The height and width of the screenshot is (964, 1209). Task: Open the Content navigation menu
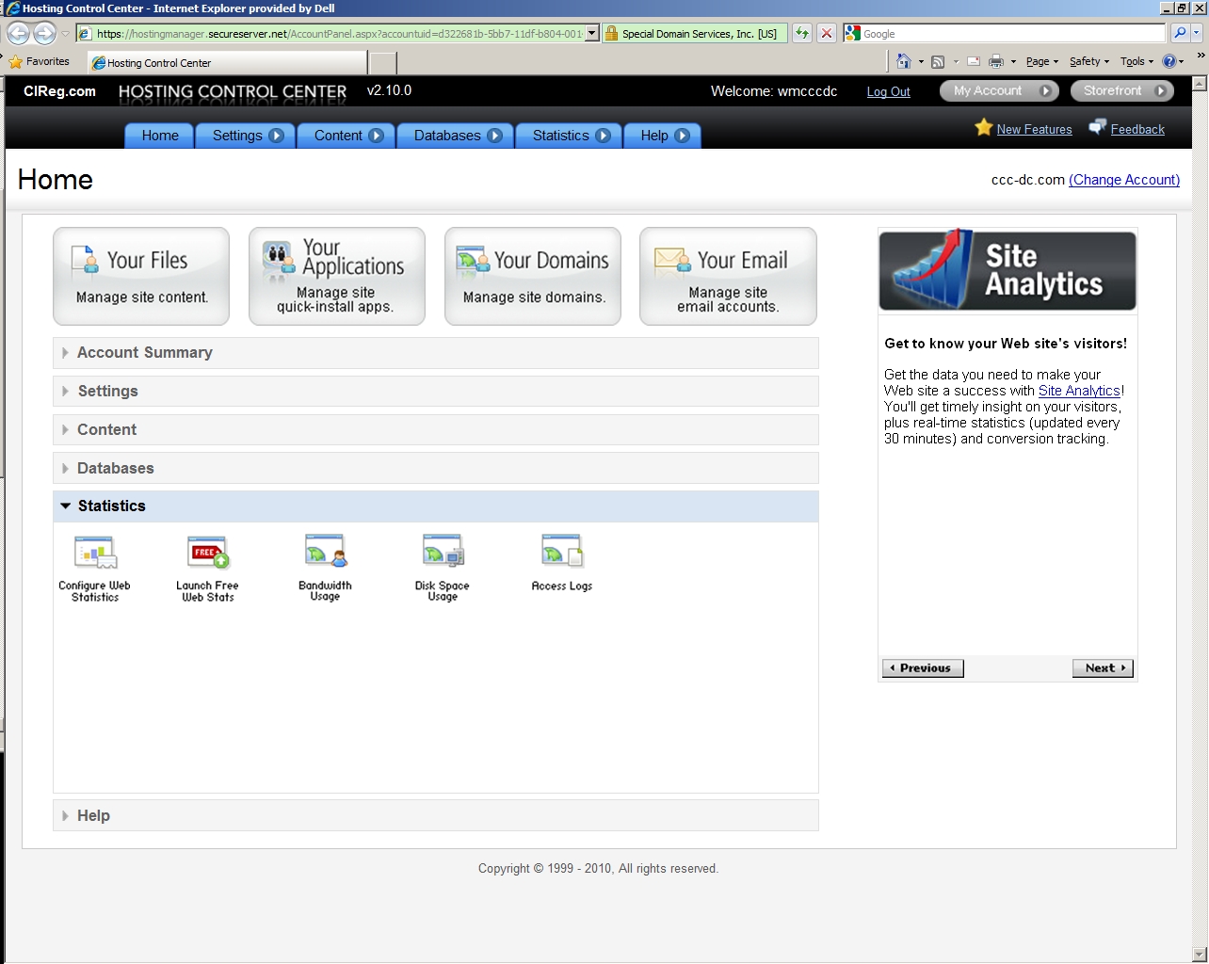click(x=347, y=136)
